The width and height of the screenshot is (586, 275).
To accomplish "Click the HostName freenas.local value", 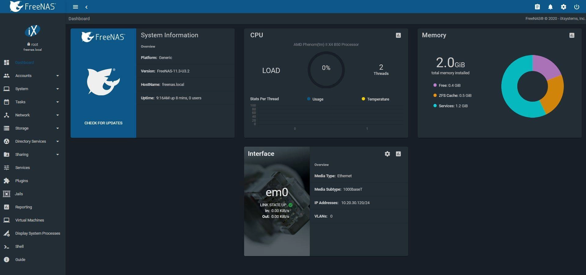I will [x=173, y=84].
